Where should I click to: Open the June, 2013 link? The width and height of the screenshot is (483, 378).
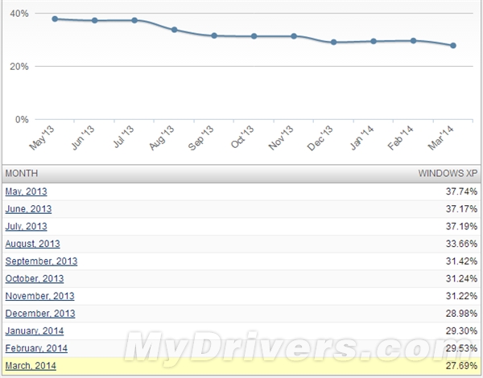(28, 209)
